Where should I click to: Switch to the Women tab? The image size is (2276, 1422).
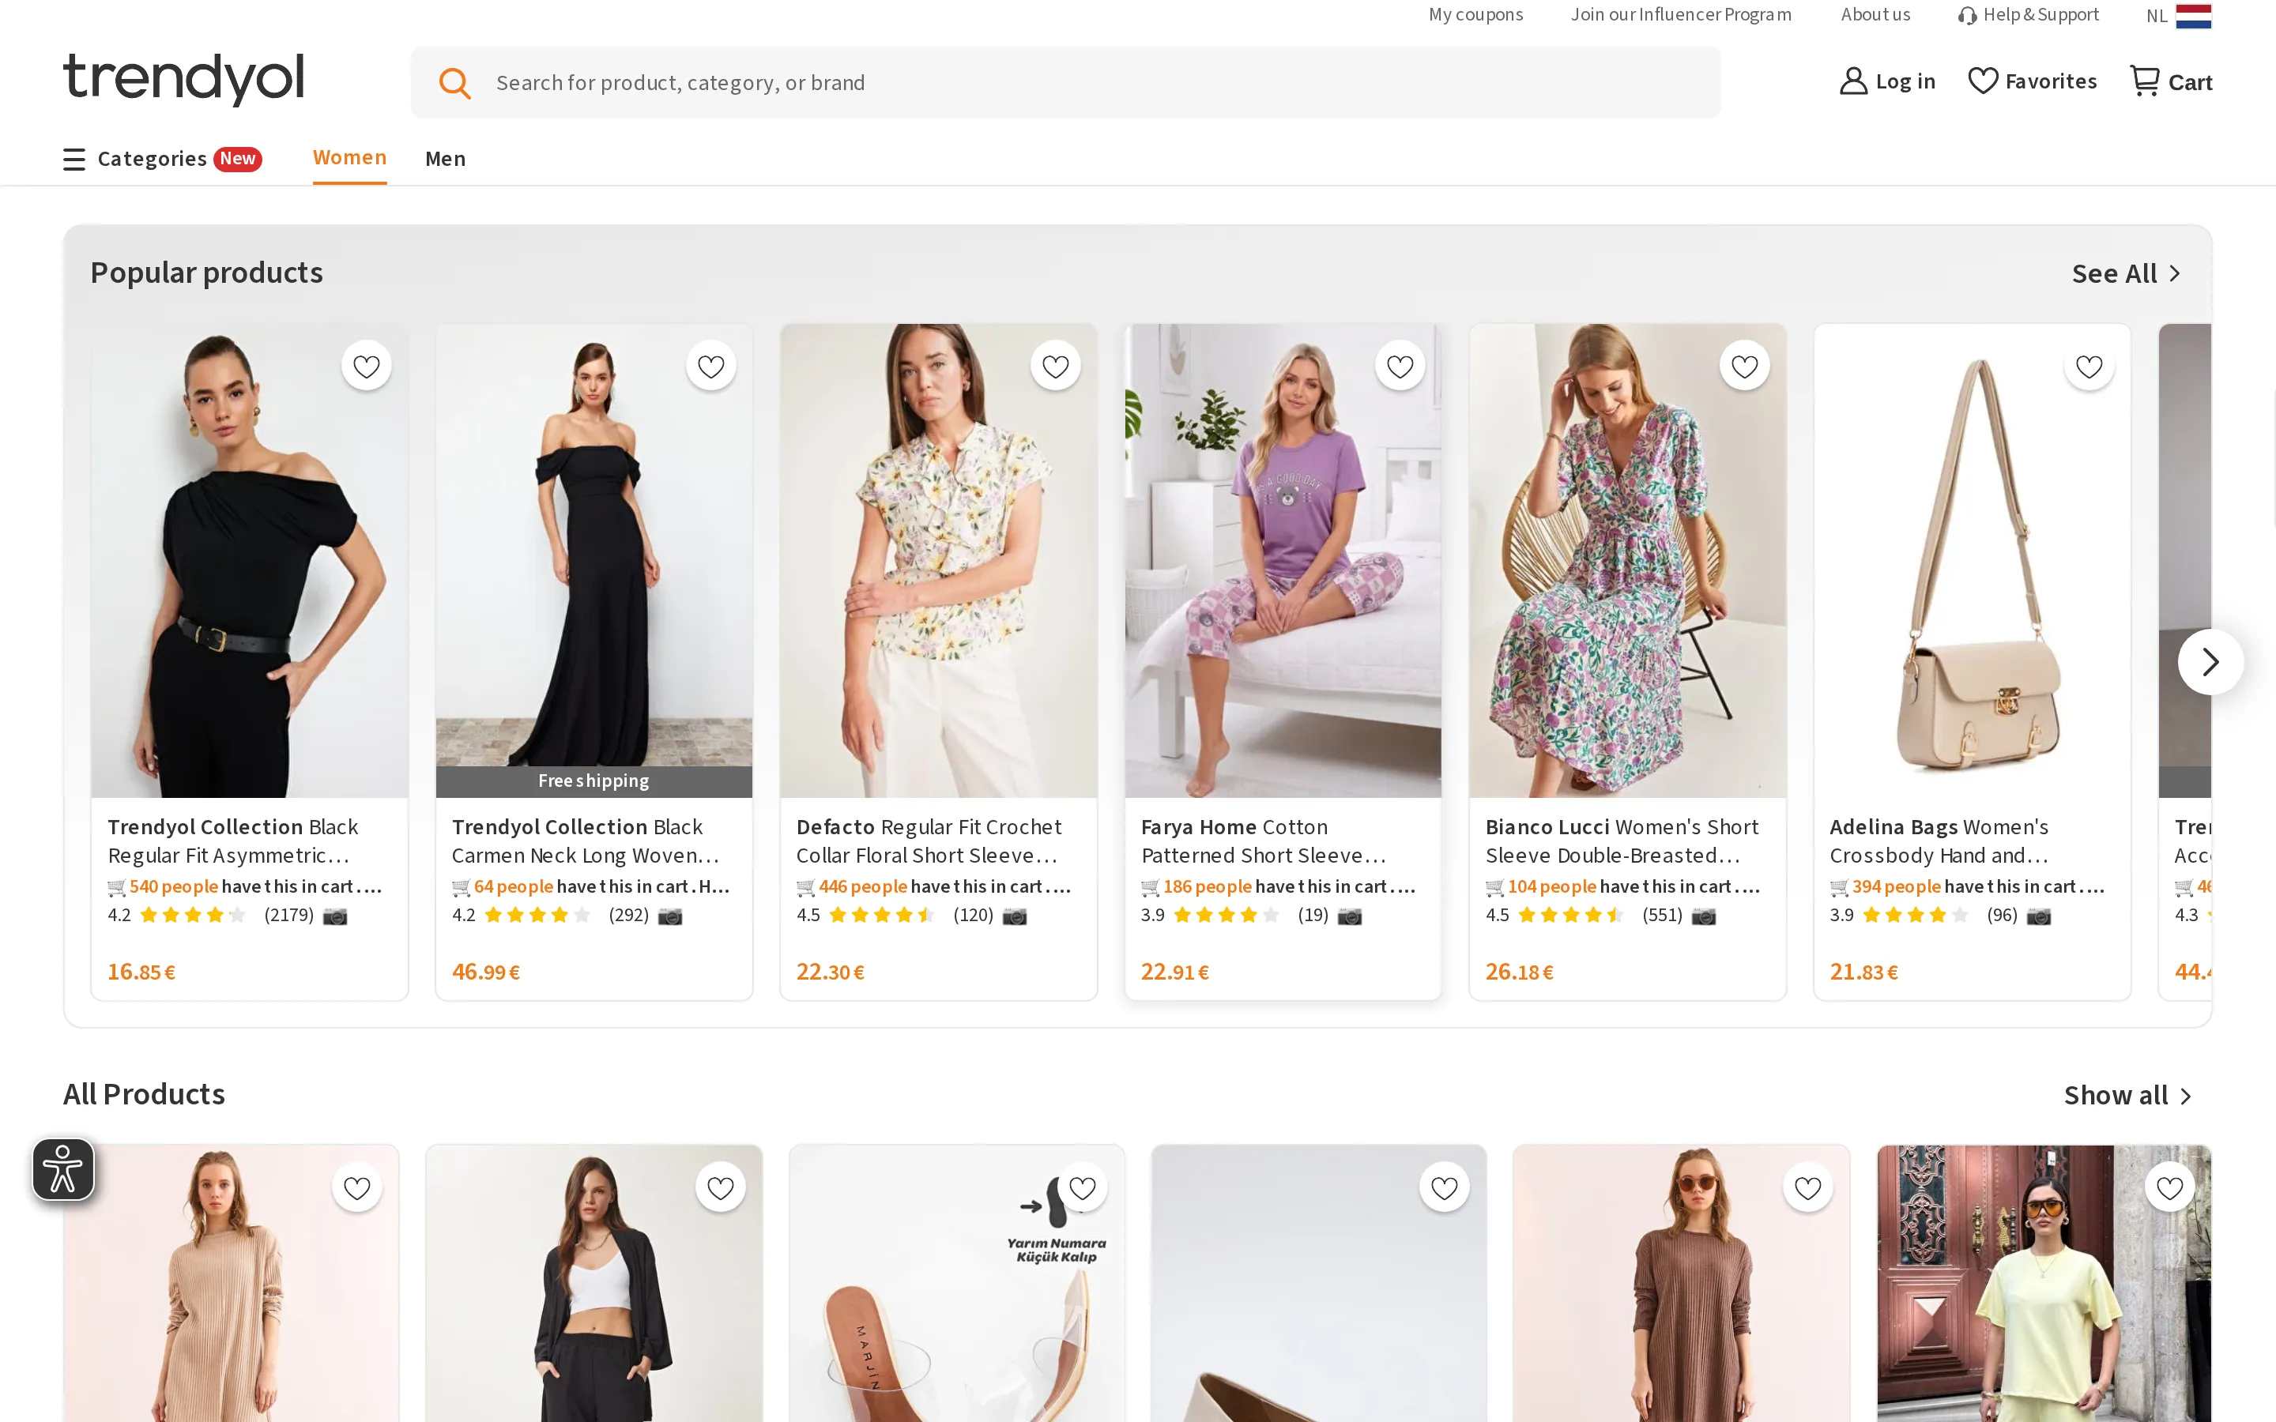click(350, 158)
